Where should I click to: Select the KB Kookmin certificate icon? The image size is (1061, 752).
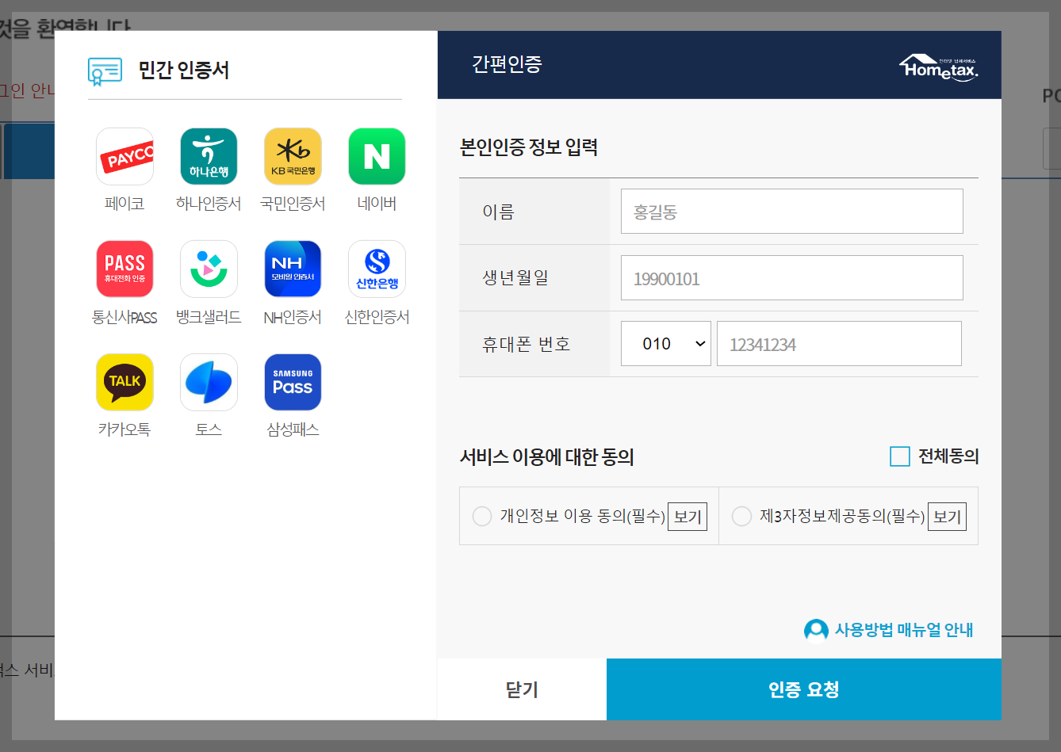(x=293, y=156)
